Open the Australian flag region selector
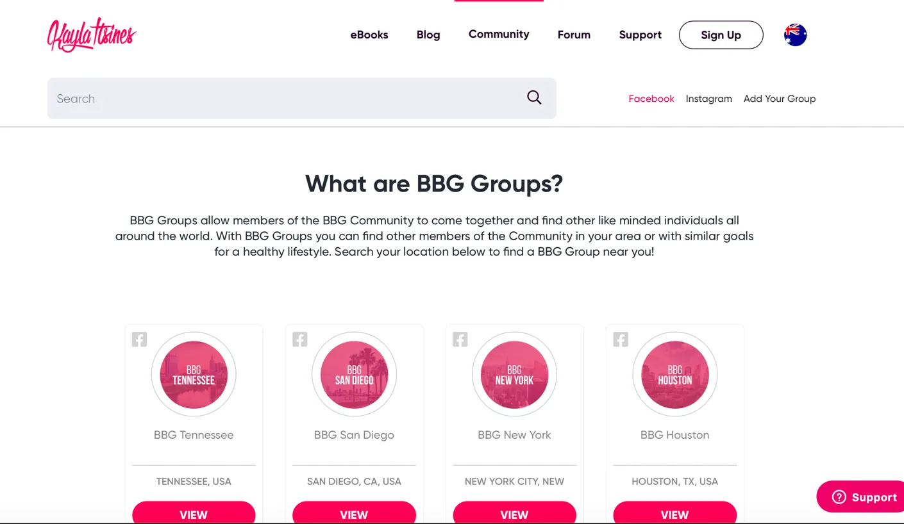Screen dimensions: 904x524 (x=795, y=35)
